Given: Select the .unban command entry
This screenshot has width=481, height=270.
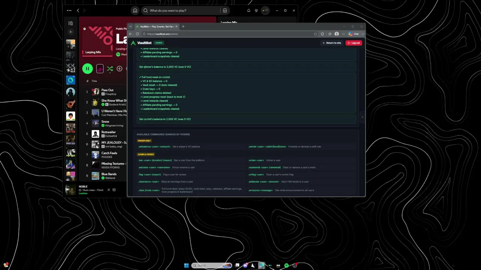Looking at the screenshot, I should click(x=301, y=160).
